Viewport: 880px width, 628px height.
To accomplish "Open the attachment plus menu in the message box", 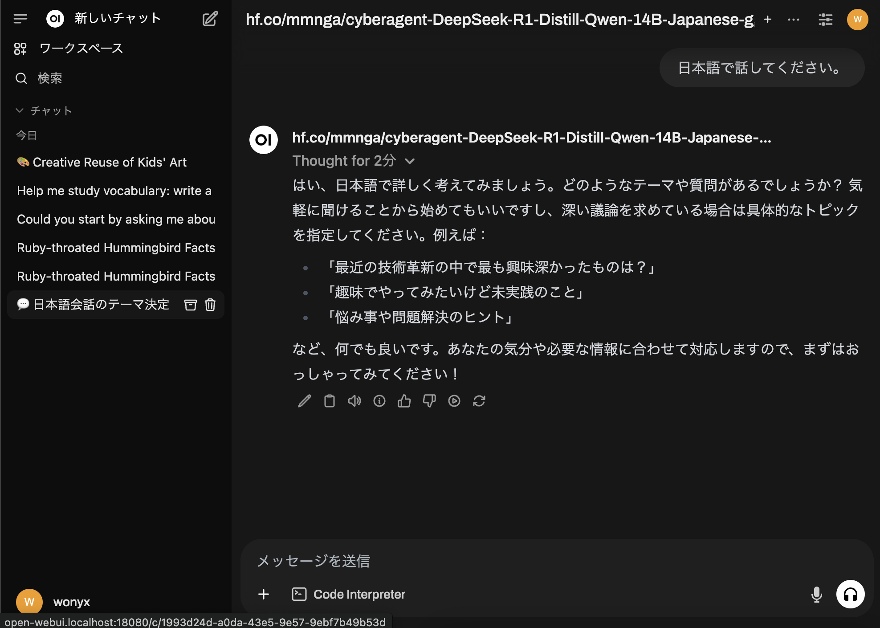I will click(x=264, y=594).
